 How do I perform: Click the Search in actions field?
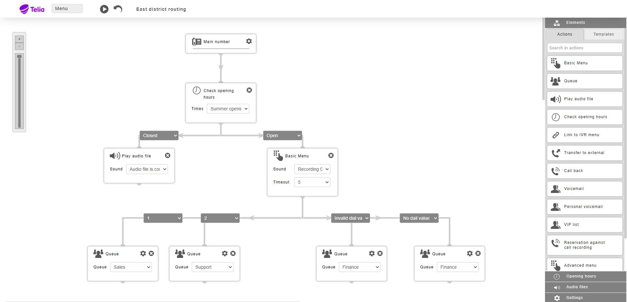coord(585,48)
